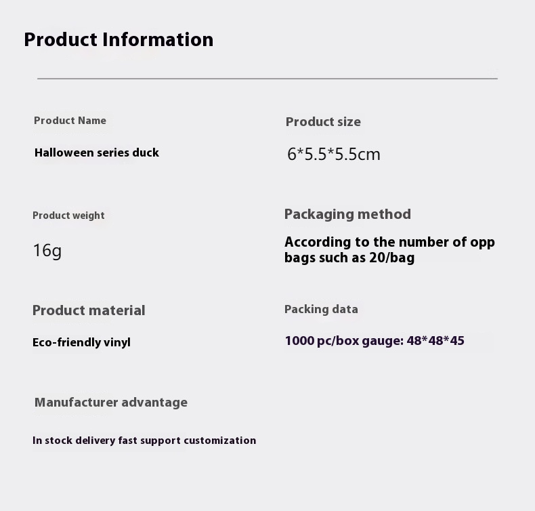This screenshot has width=535, height=511.
Task: Select the "Product Name" label
Action: click(70, 121)
